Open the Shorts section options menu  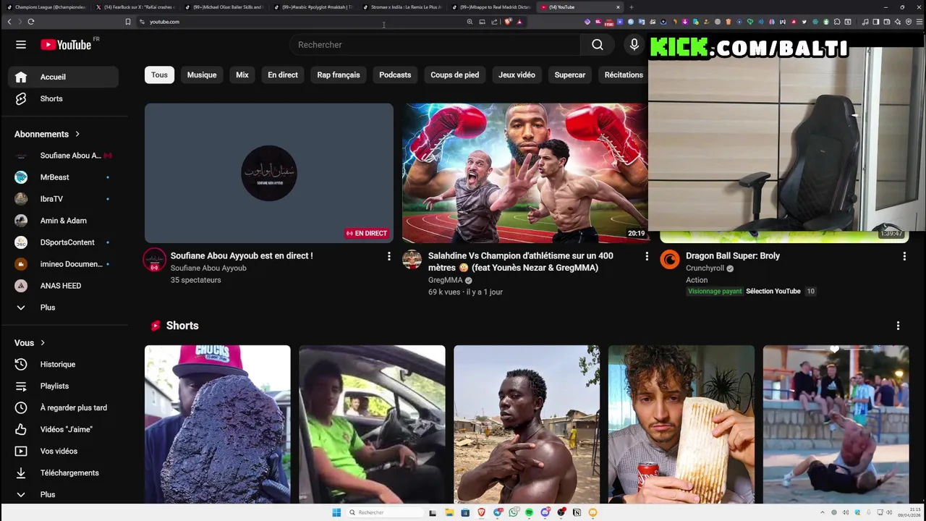pos(898,326)
